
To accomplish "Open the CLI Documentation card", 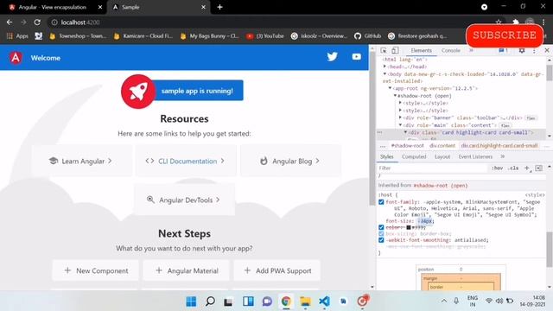I will coord(186,162).
